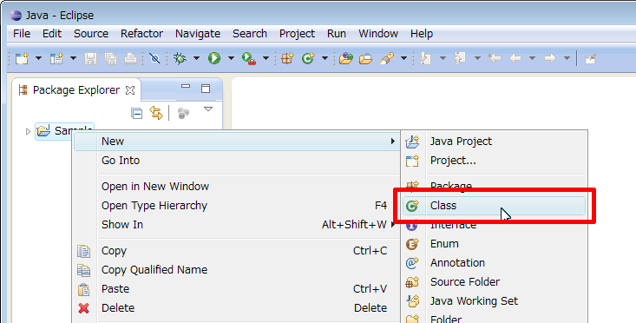Image resolution: width=636 pixels, height=323 pixels.
Task: Choose Delete in the context menu
Action: (x=237, y=308)
